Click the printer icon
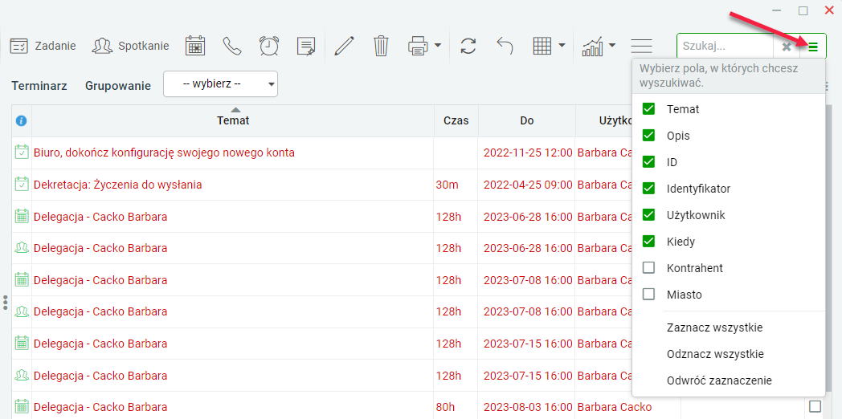Viewport: 842px width, 419px height. (419, 46)
